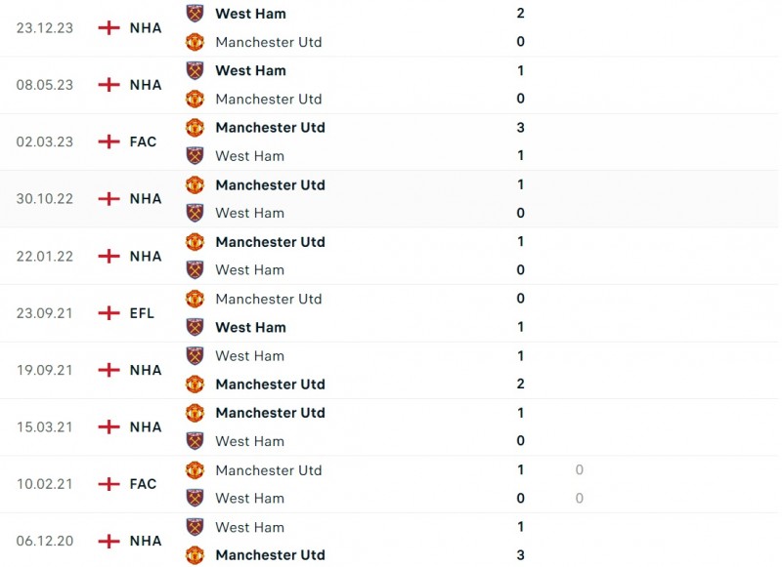Open West Ham name in 23.12.23 match

(x=250, y=14)
